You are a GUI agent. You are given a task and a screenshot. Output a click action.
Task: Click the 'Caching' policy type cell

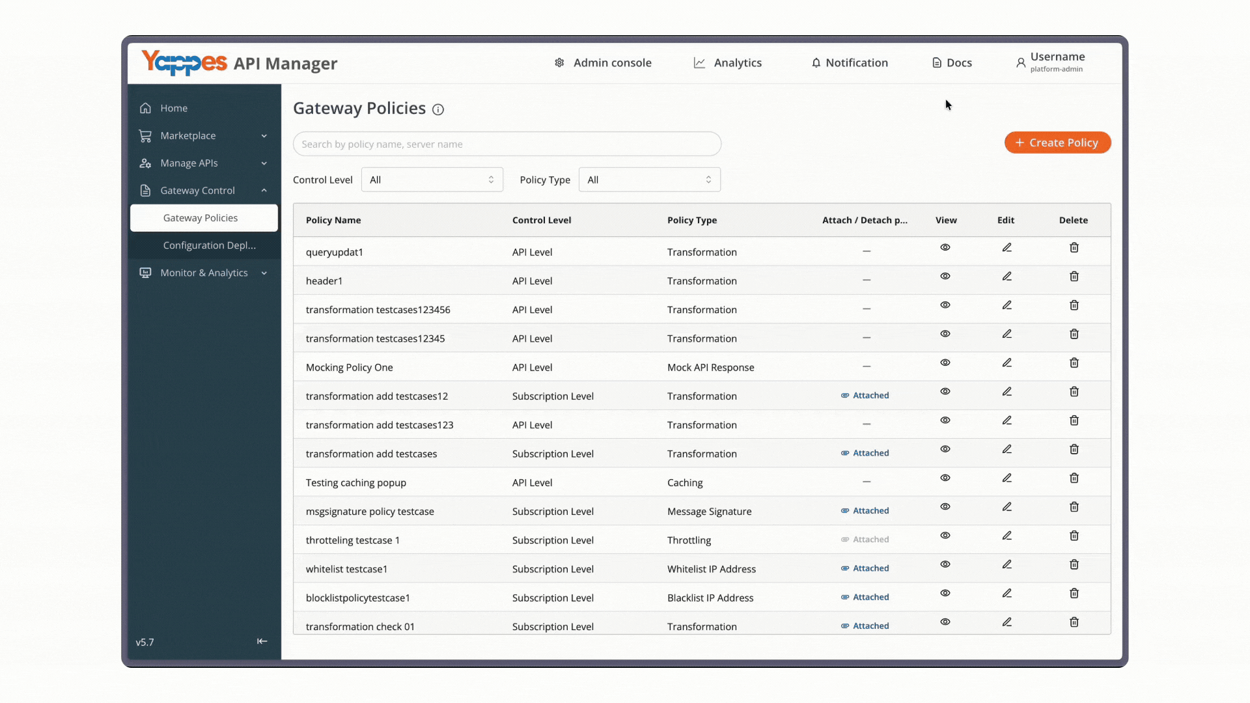click(685, 483)
